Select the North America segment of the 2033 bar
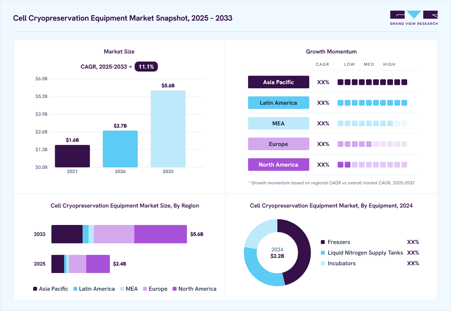Screen dimensions: 451x311 point(160,234)
